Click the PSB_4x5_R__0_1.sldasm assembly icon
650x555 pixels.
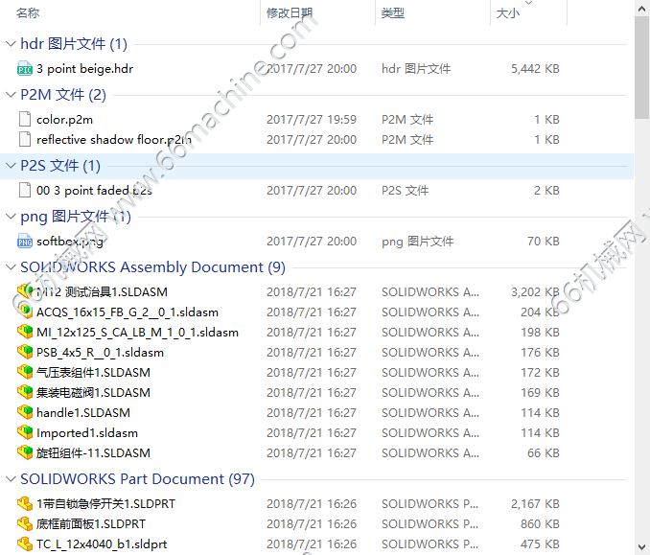(x=25, y=353)
